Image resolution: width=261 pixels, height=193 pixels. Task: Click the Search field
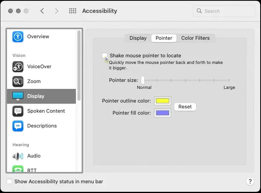coord(224,11)
